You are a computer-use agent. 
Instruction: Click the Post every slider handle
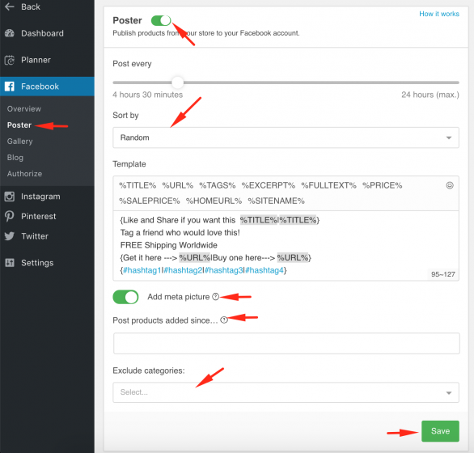tap(177, 83)
